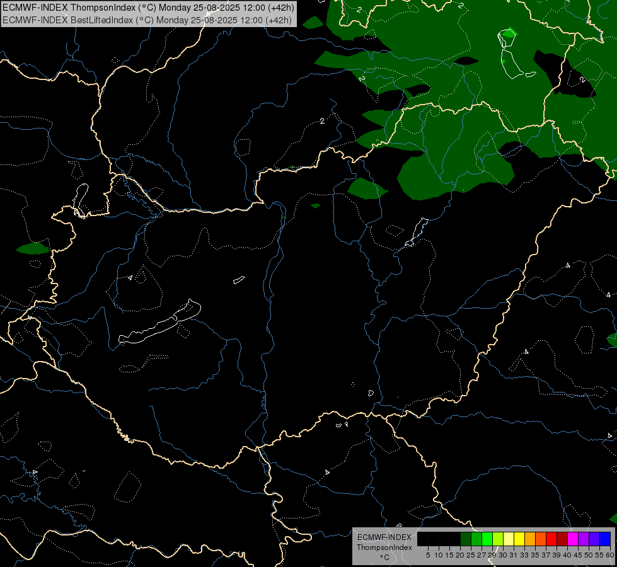Click legend scale value 20
The image size is (617, 567).
tap(460, 555)
